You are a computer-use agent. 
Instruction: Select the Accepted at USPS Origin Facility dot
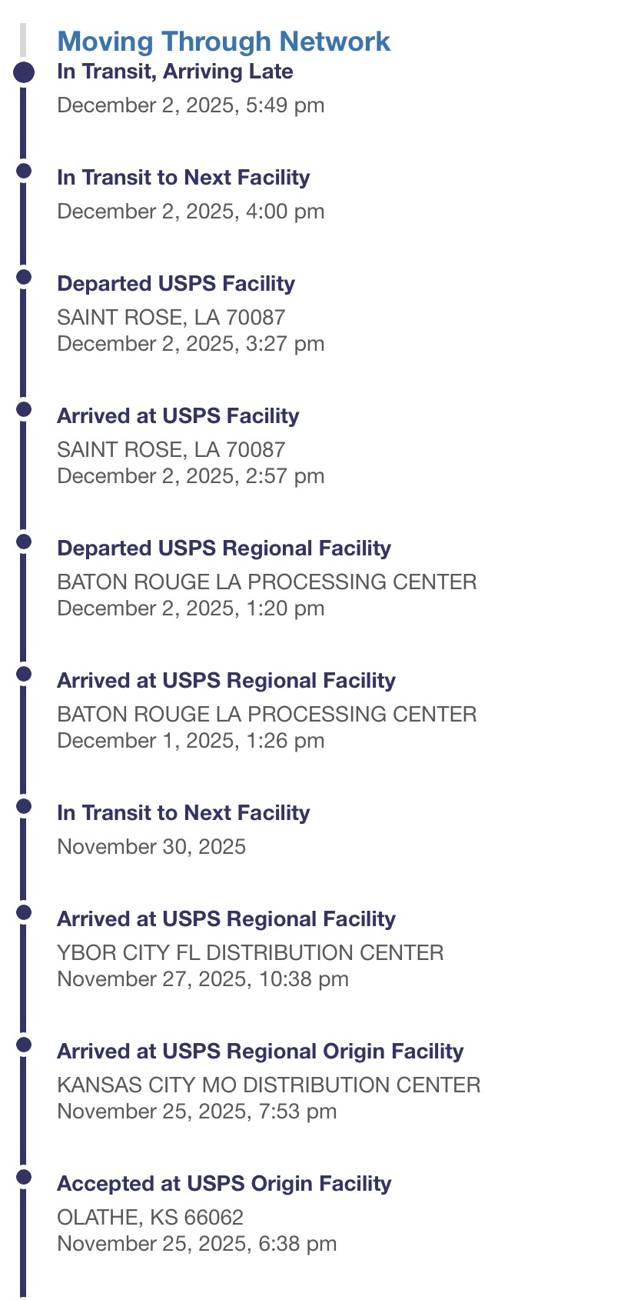(x=24, y=1177)
